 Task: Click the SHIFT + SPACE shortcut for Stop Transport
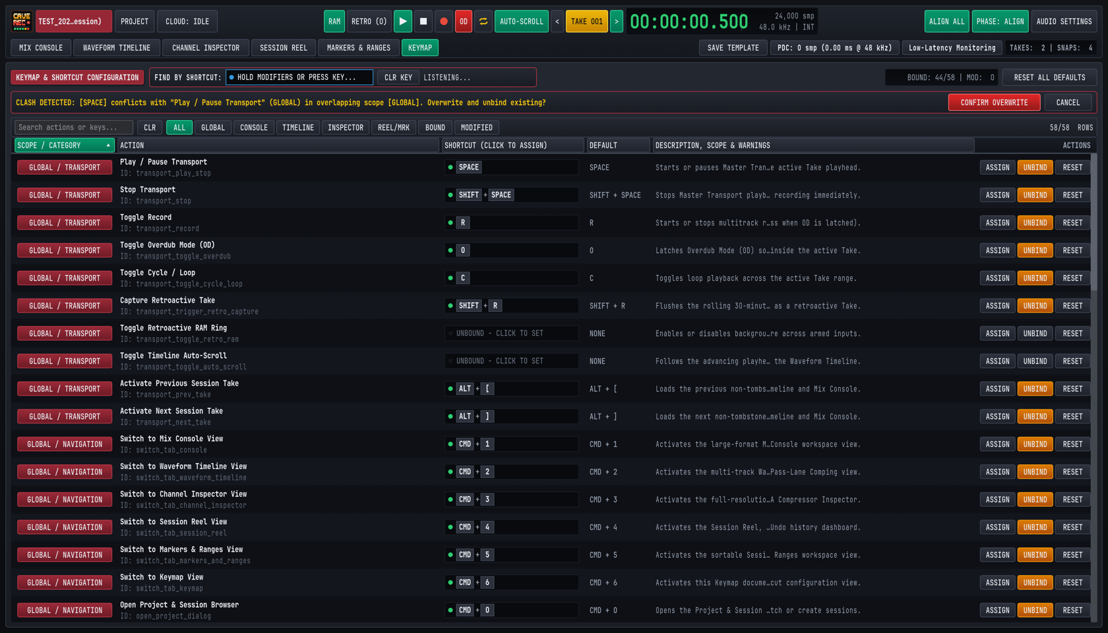coord(512,195)
